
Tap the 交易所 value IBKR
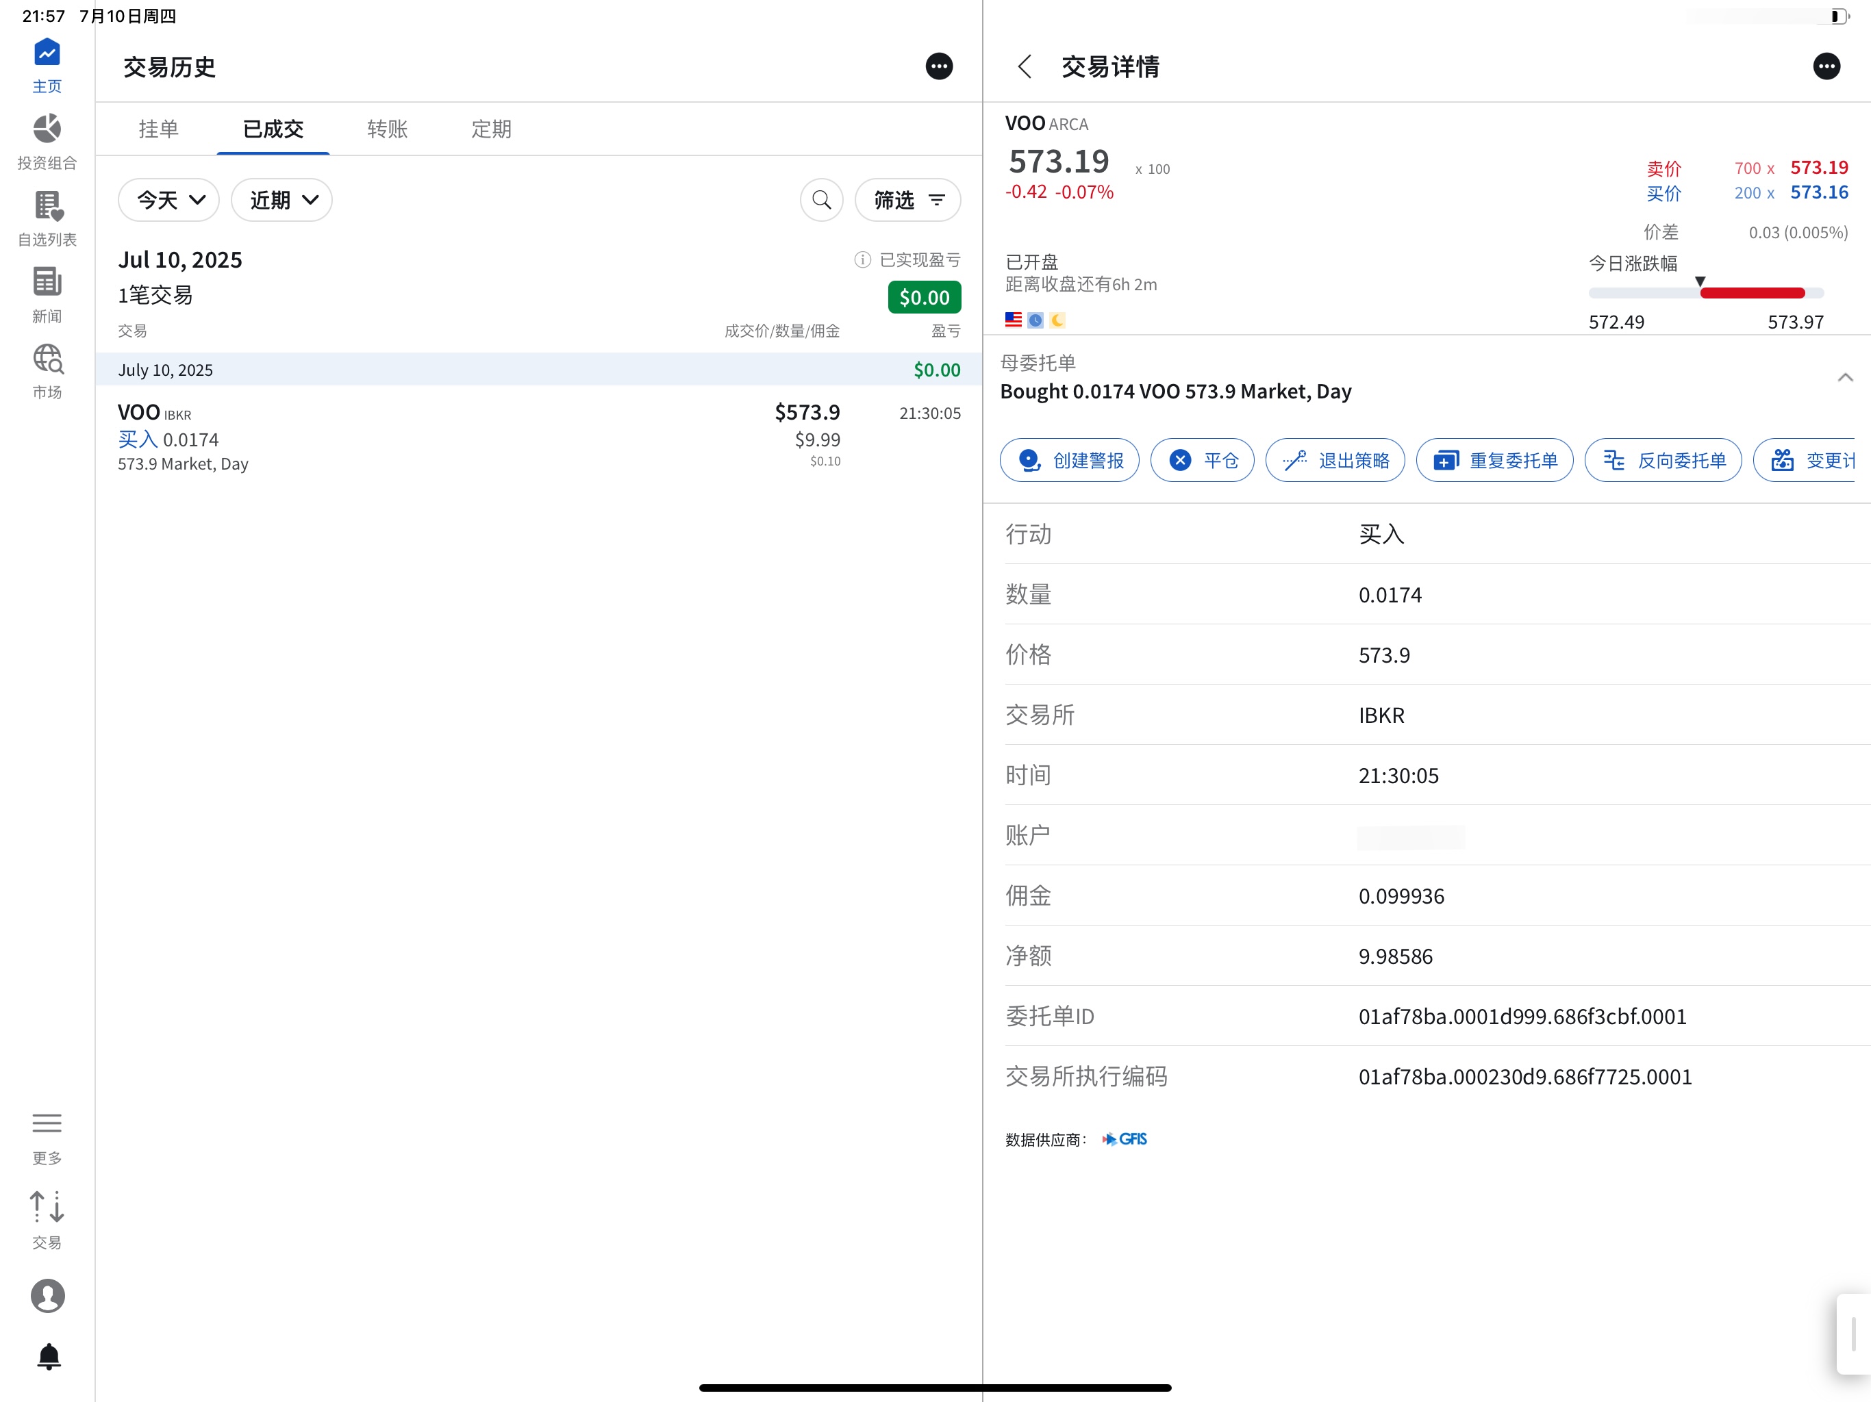[x=1381, y=715]
